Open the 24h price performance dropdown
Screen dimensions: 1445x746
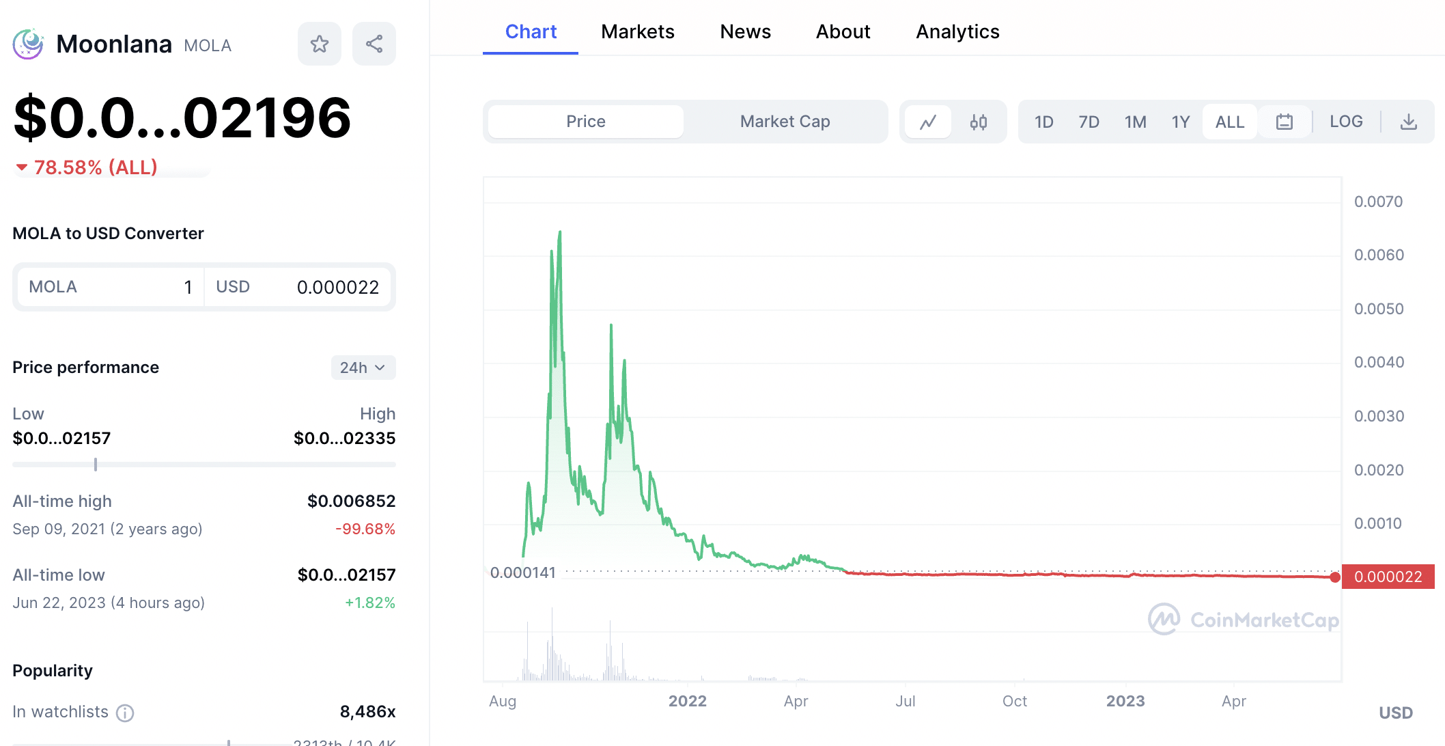click(x=363, y=368)
